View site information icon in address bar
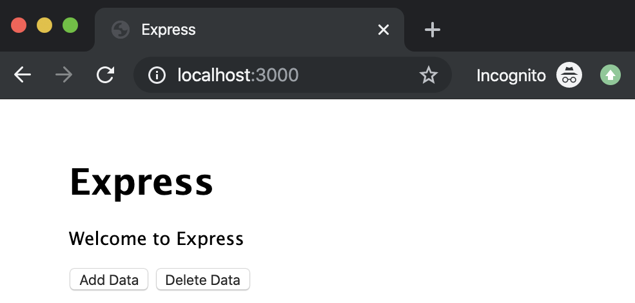Image resolution: width=635 pixels, height=303 pixels. (157, 75)
